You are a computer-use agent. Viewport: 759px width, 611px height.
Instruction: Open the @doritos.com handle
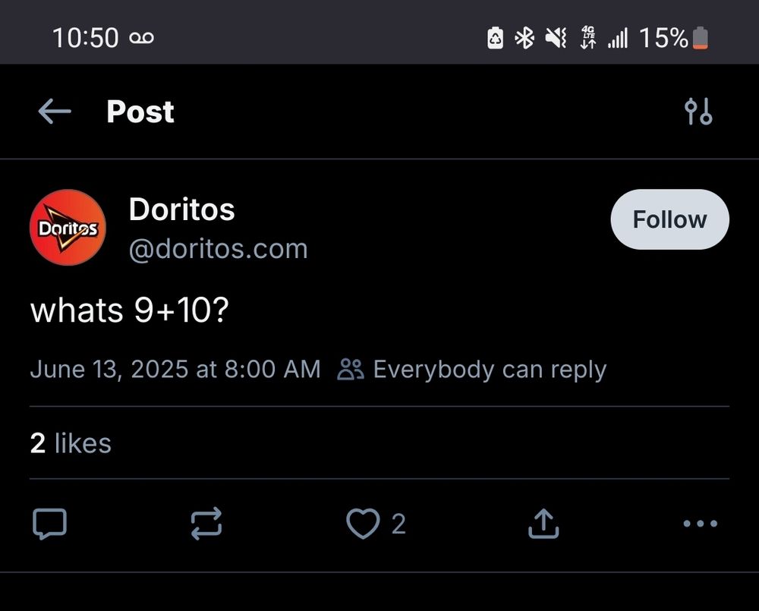(x=219, y=249)
